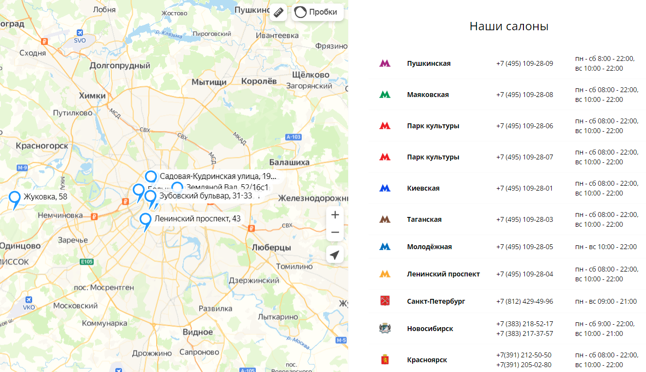
Task: Select the Молодёжная salon name
Action: pyautogui.click(x=429, y=247)
